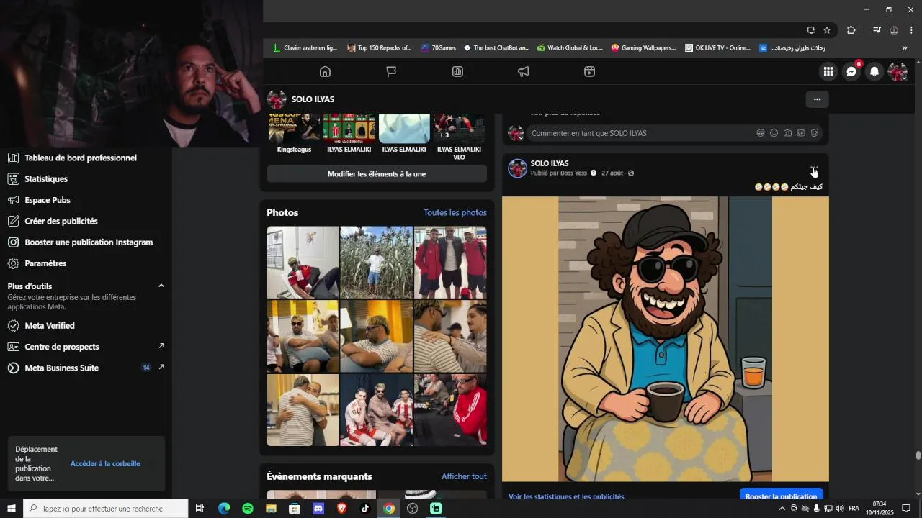Open Top 150 Repacks of... bookmark
Screen dimensions: 922x518
(380, 48)
